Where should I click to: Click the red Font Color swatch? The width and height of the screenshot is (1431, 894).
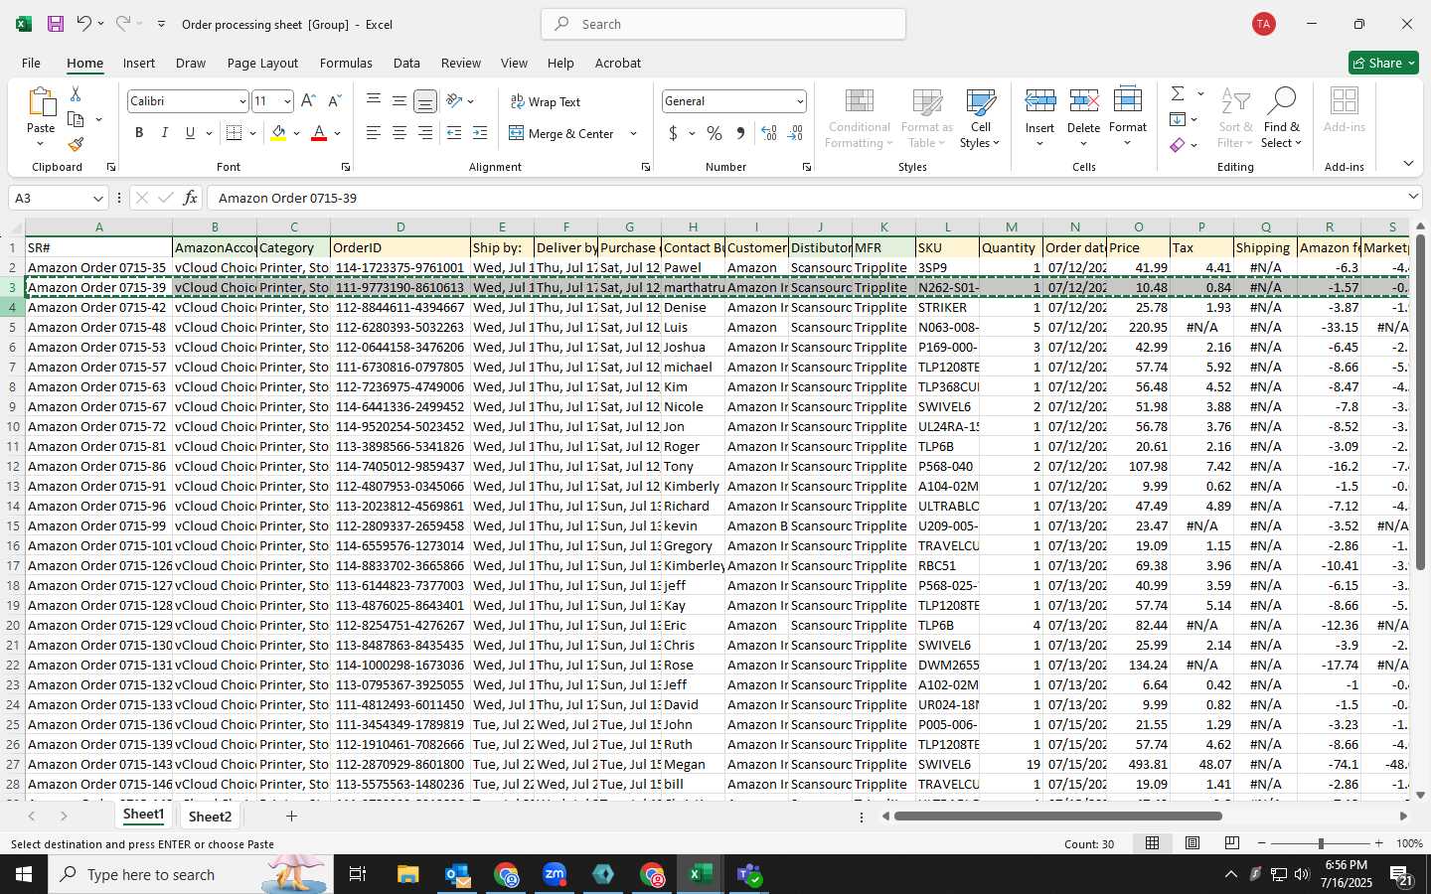319,133
